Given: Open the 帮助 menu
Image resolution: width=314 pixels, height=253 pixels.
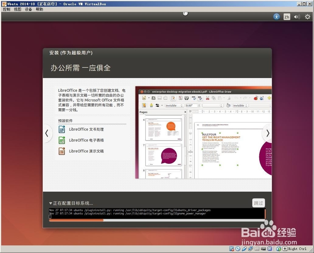Looking at the screenshot, I should [40, 9].
